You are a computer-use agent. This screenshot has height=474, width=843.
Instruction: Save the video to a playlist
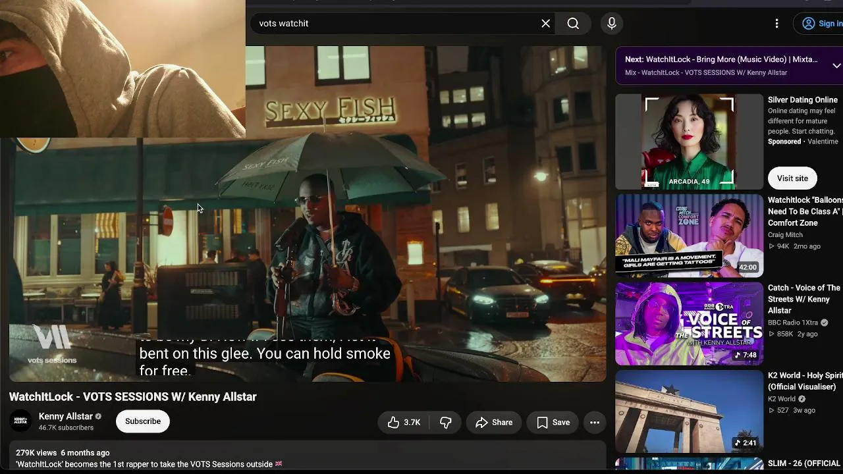coord(553,423)
